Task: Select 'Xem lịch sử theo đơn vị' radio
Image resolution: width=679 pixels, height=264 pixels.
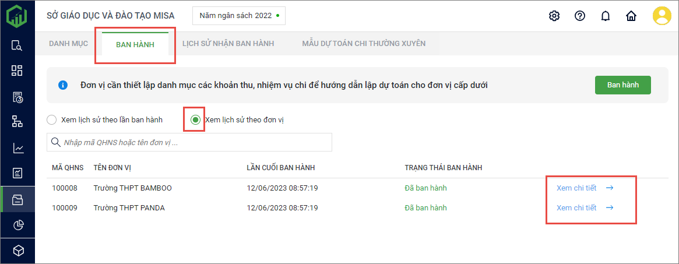Action: (x=196, y=120)
